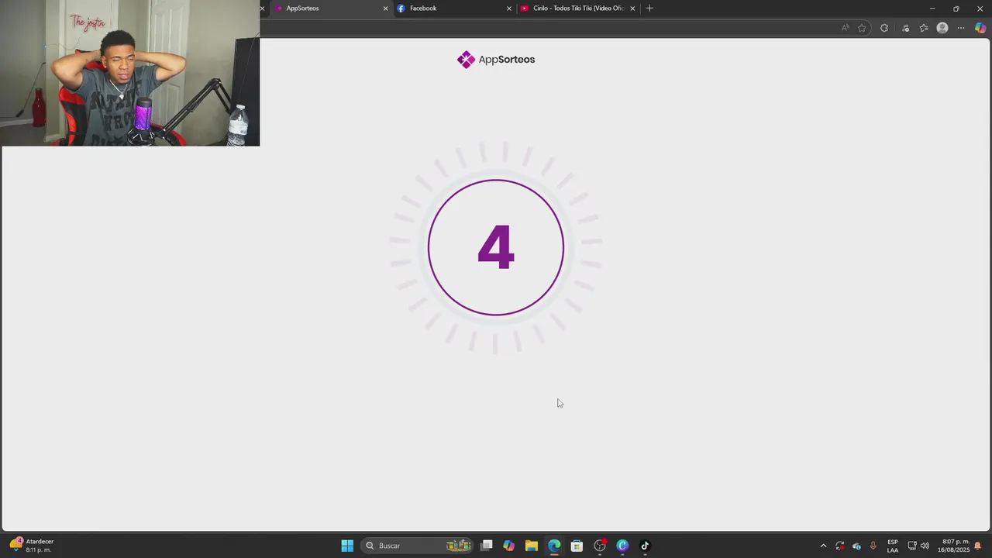Open the notifications bell icon
Viewport: 992px width, 558px height.
(978, 546)
